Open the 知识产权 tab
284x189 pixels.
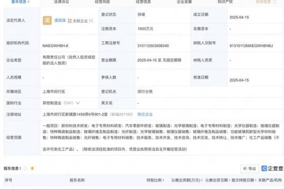coord(225,2)
